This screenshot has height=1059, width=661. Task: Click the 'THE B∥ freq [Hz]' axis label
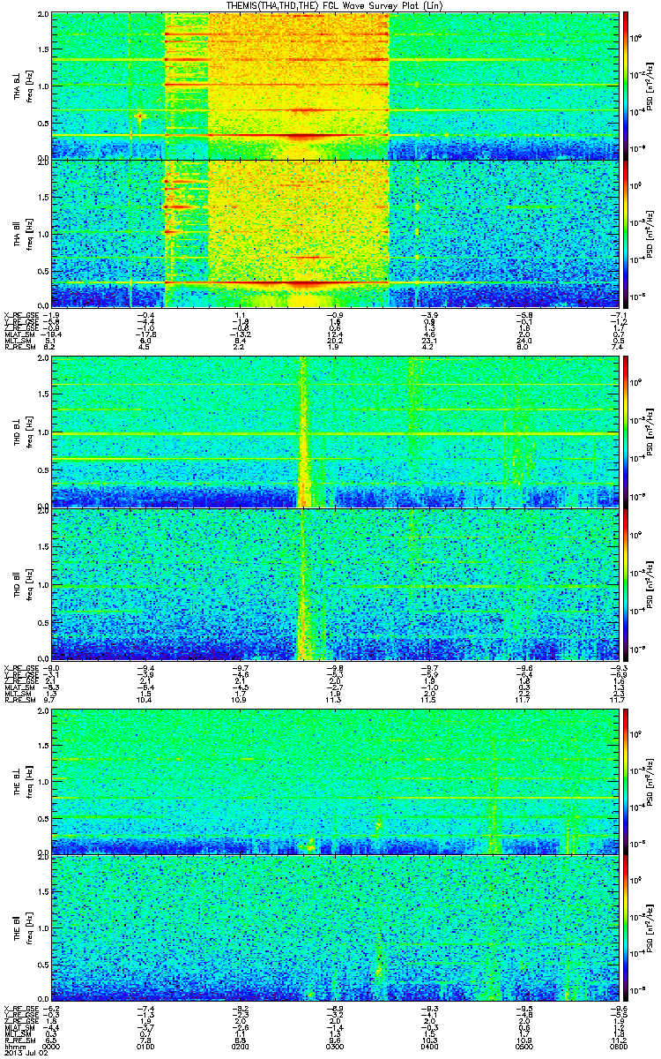tap(23, 929)
